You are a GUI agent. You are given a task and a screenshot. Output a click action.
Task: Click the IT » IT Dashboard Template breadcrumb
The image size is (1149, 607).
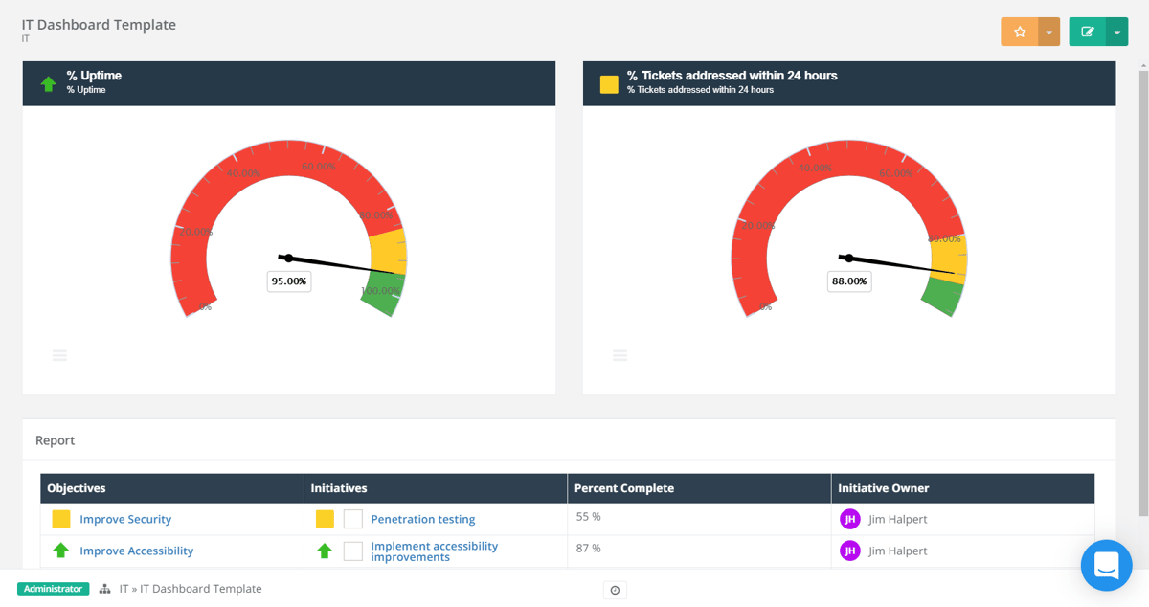[191, 589]
